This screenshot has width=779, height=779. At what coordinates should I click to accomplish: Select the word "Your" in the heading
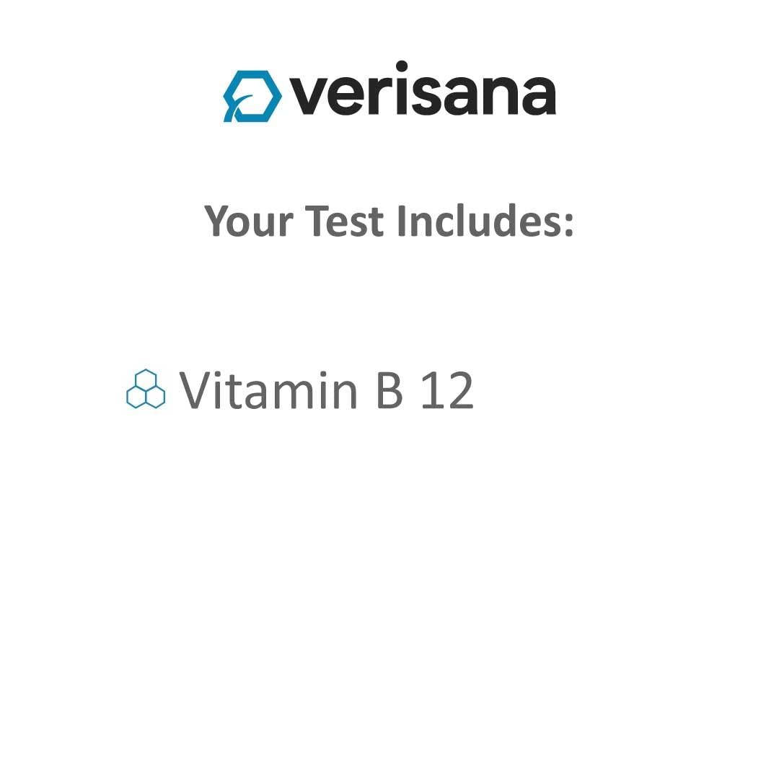pyautogui.click(x=249, y=221)
